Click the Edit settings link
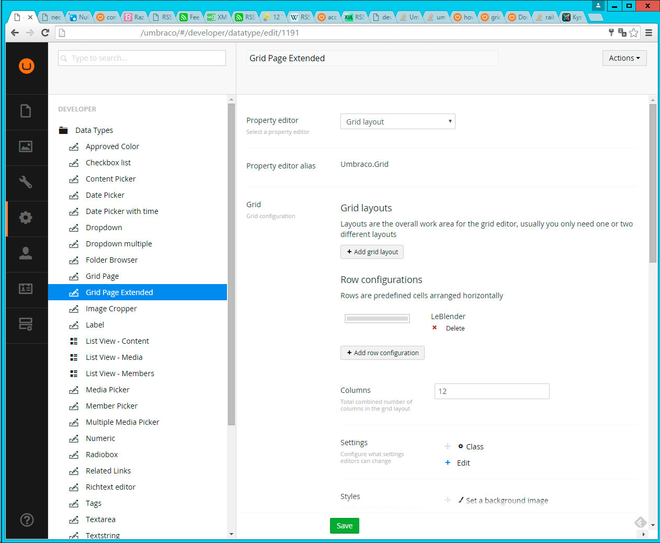This screenshot has height=543, width=660. pos(463,462)
